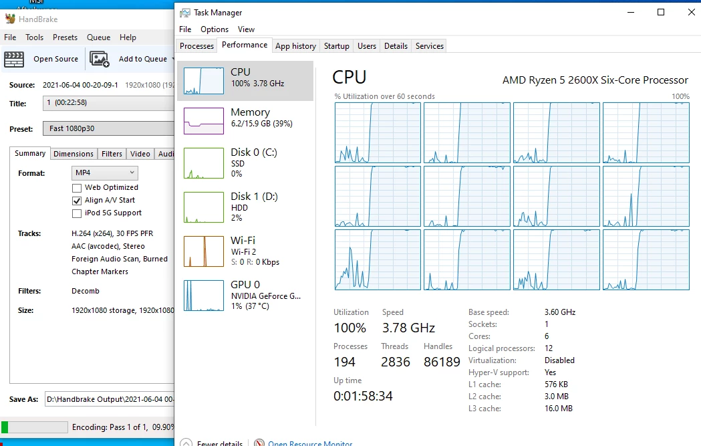This screenshot has height=446, width=701.
Task: Enable the iPod 5G Support checkbox
Action: [x=77, y=213]
